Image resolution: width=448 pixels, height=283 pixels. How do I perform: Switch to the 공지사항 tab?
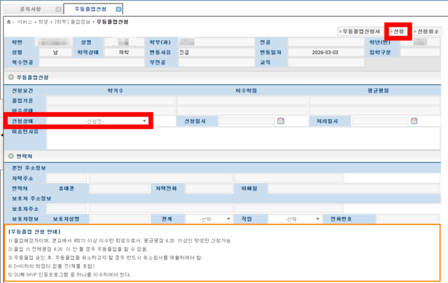pyautogui.click(x=34, y=8)
